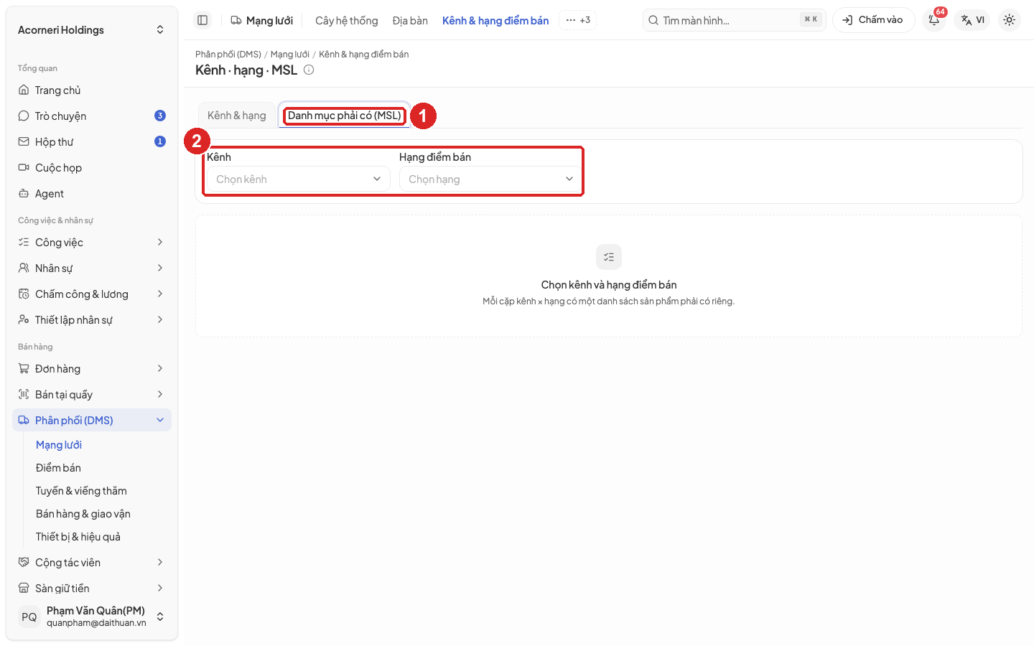Click the Bán tại quầy barcode icon

point(24,395)
